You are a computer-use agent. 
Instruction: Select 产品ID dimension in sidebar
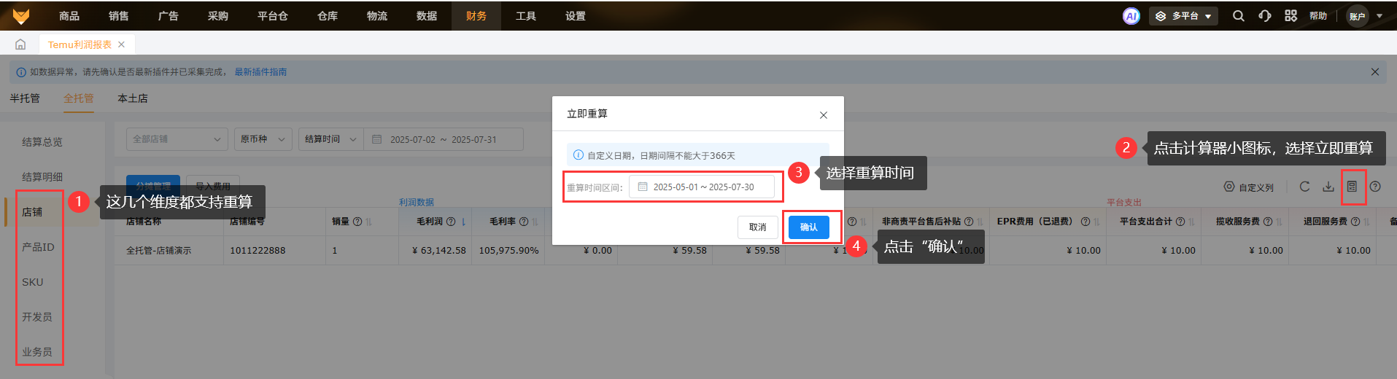coord(38,247)
